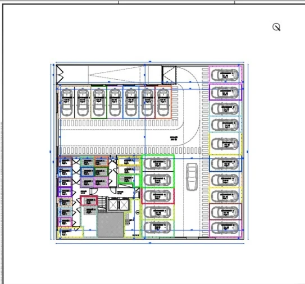The image size is (305, 284).
Task: Select the dark-green outlined storage unit
Action: (x=101, y=172)
